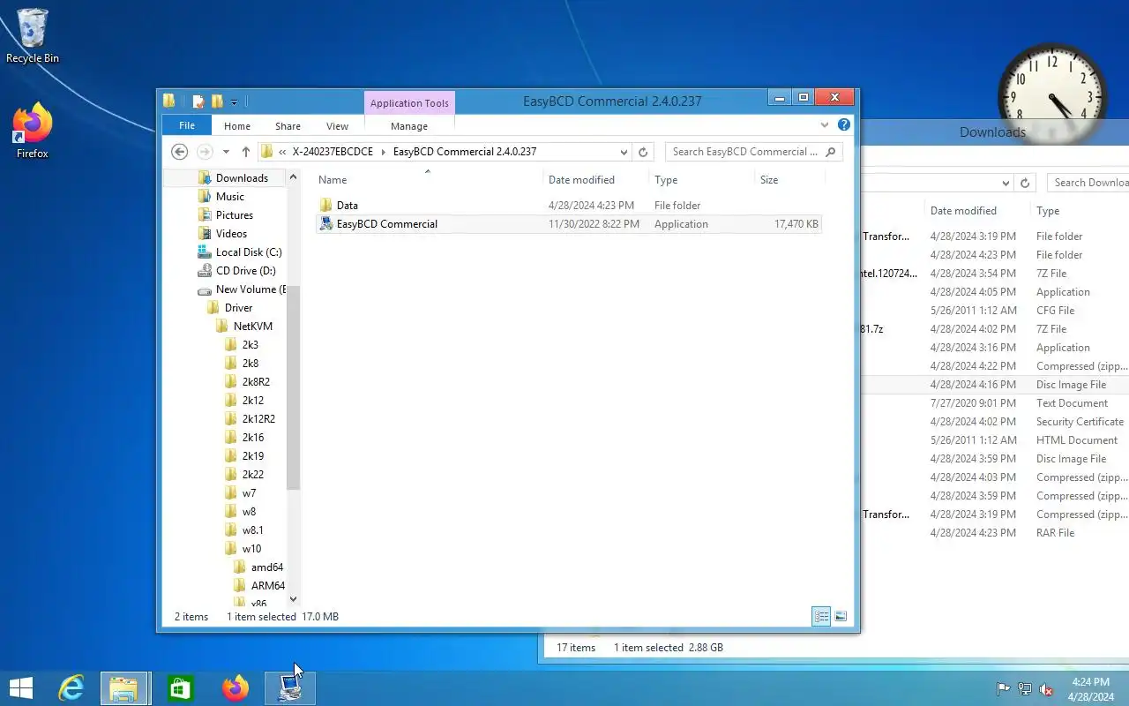Viewport: 1129px width, 706px height.
Task: Select the 2k16 folder in the tree
Action: tap(252, 438)
